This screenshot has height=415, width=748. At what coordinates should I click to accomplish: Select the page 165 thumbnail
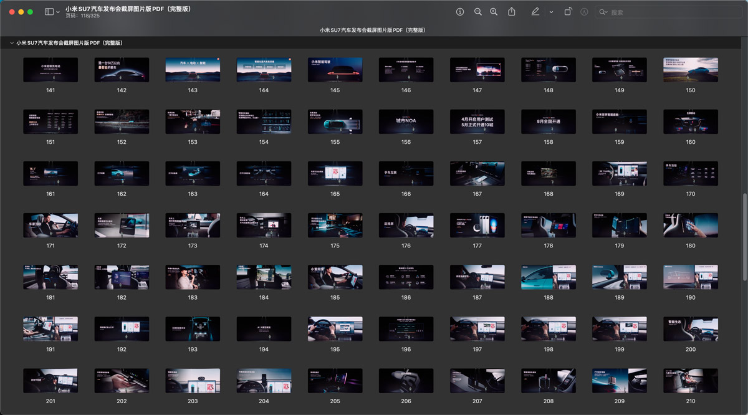coord(335,173)
